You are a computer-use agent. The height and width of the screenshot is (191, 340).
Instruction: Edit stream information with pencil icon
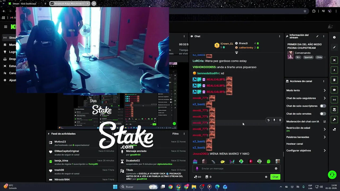coord(317,36)
